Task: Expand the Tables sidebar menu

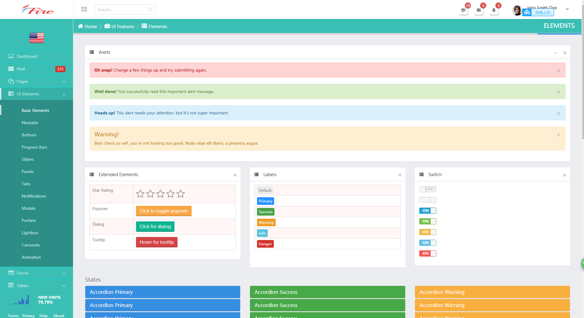Action: pyautogui.click(x=37, y=286)
